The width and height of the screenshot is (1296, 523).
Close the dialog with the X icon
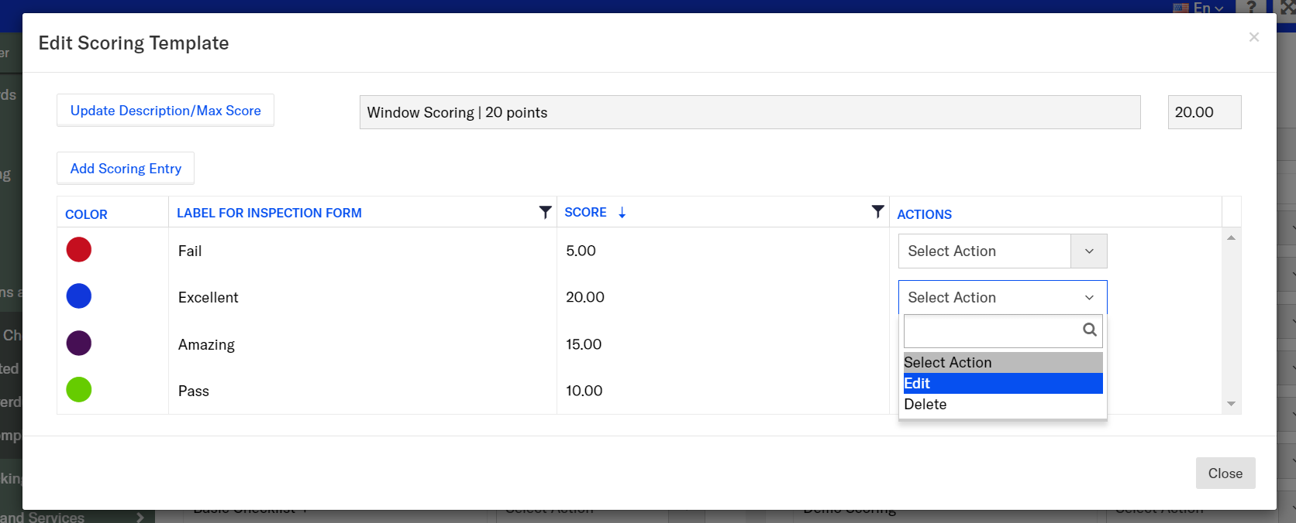pos(1253,37)
